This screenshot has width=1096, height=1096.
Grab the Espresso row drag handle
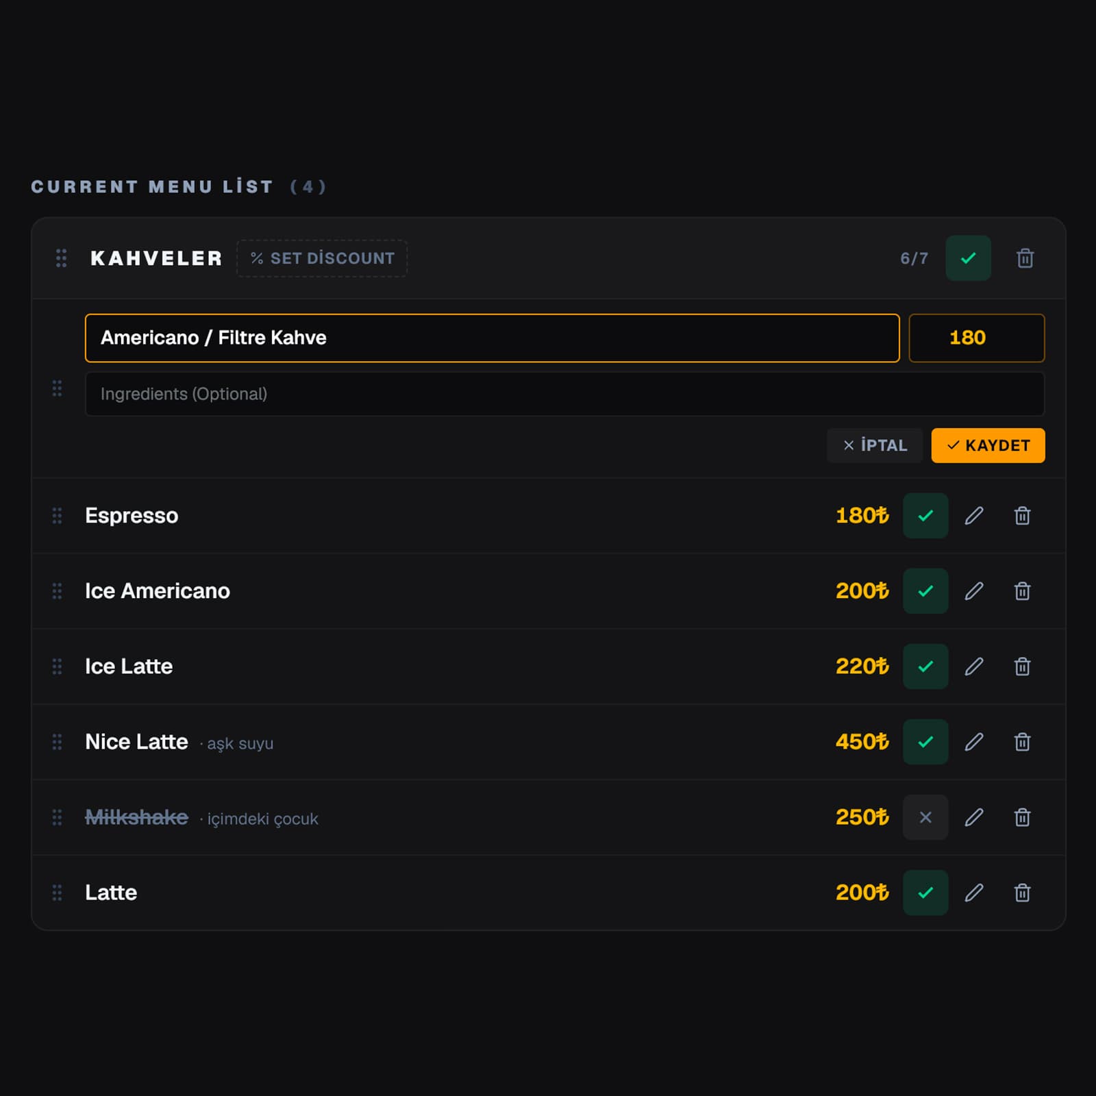click(57, 516)
